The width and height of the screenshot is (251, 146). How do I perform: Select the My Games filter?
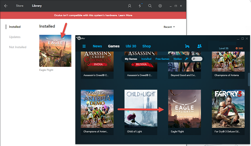click(x=131, y=59)
